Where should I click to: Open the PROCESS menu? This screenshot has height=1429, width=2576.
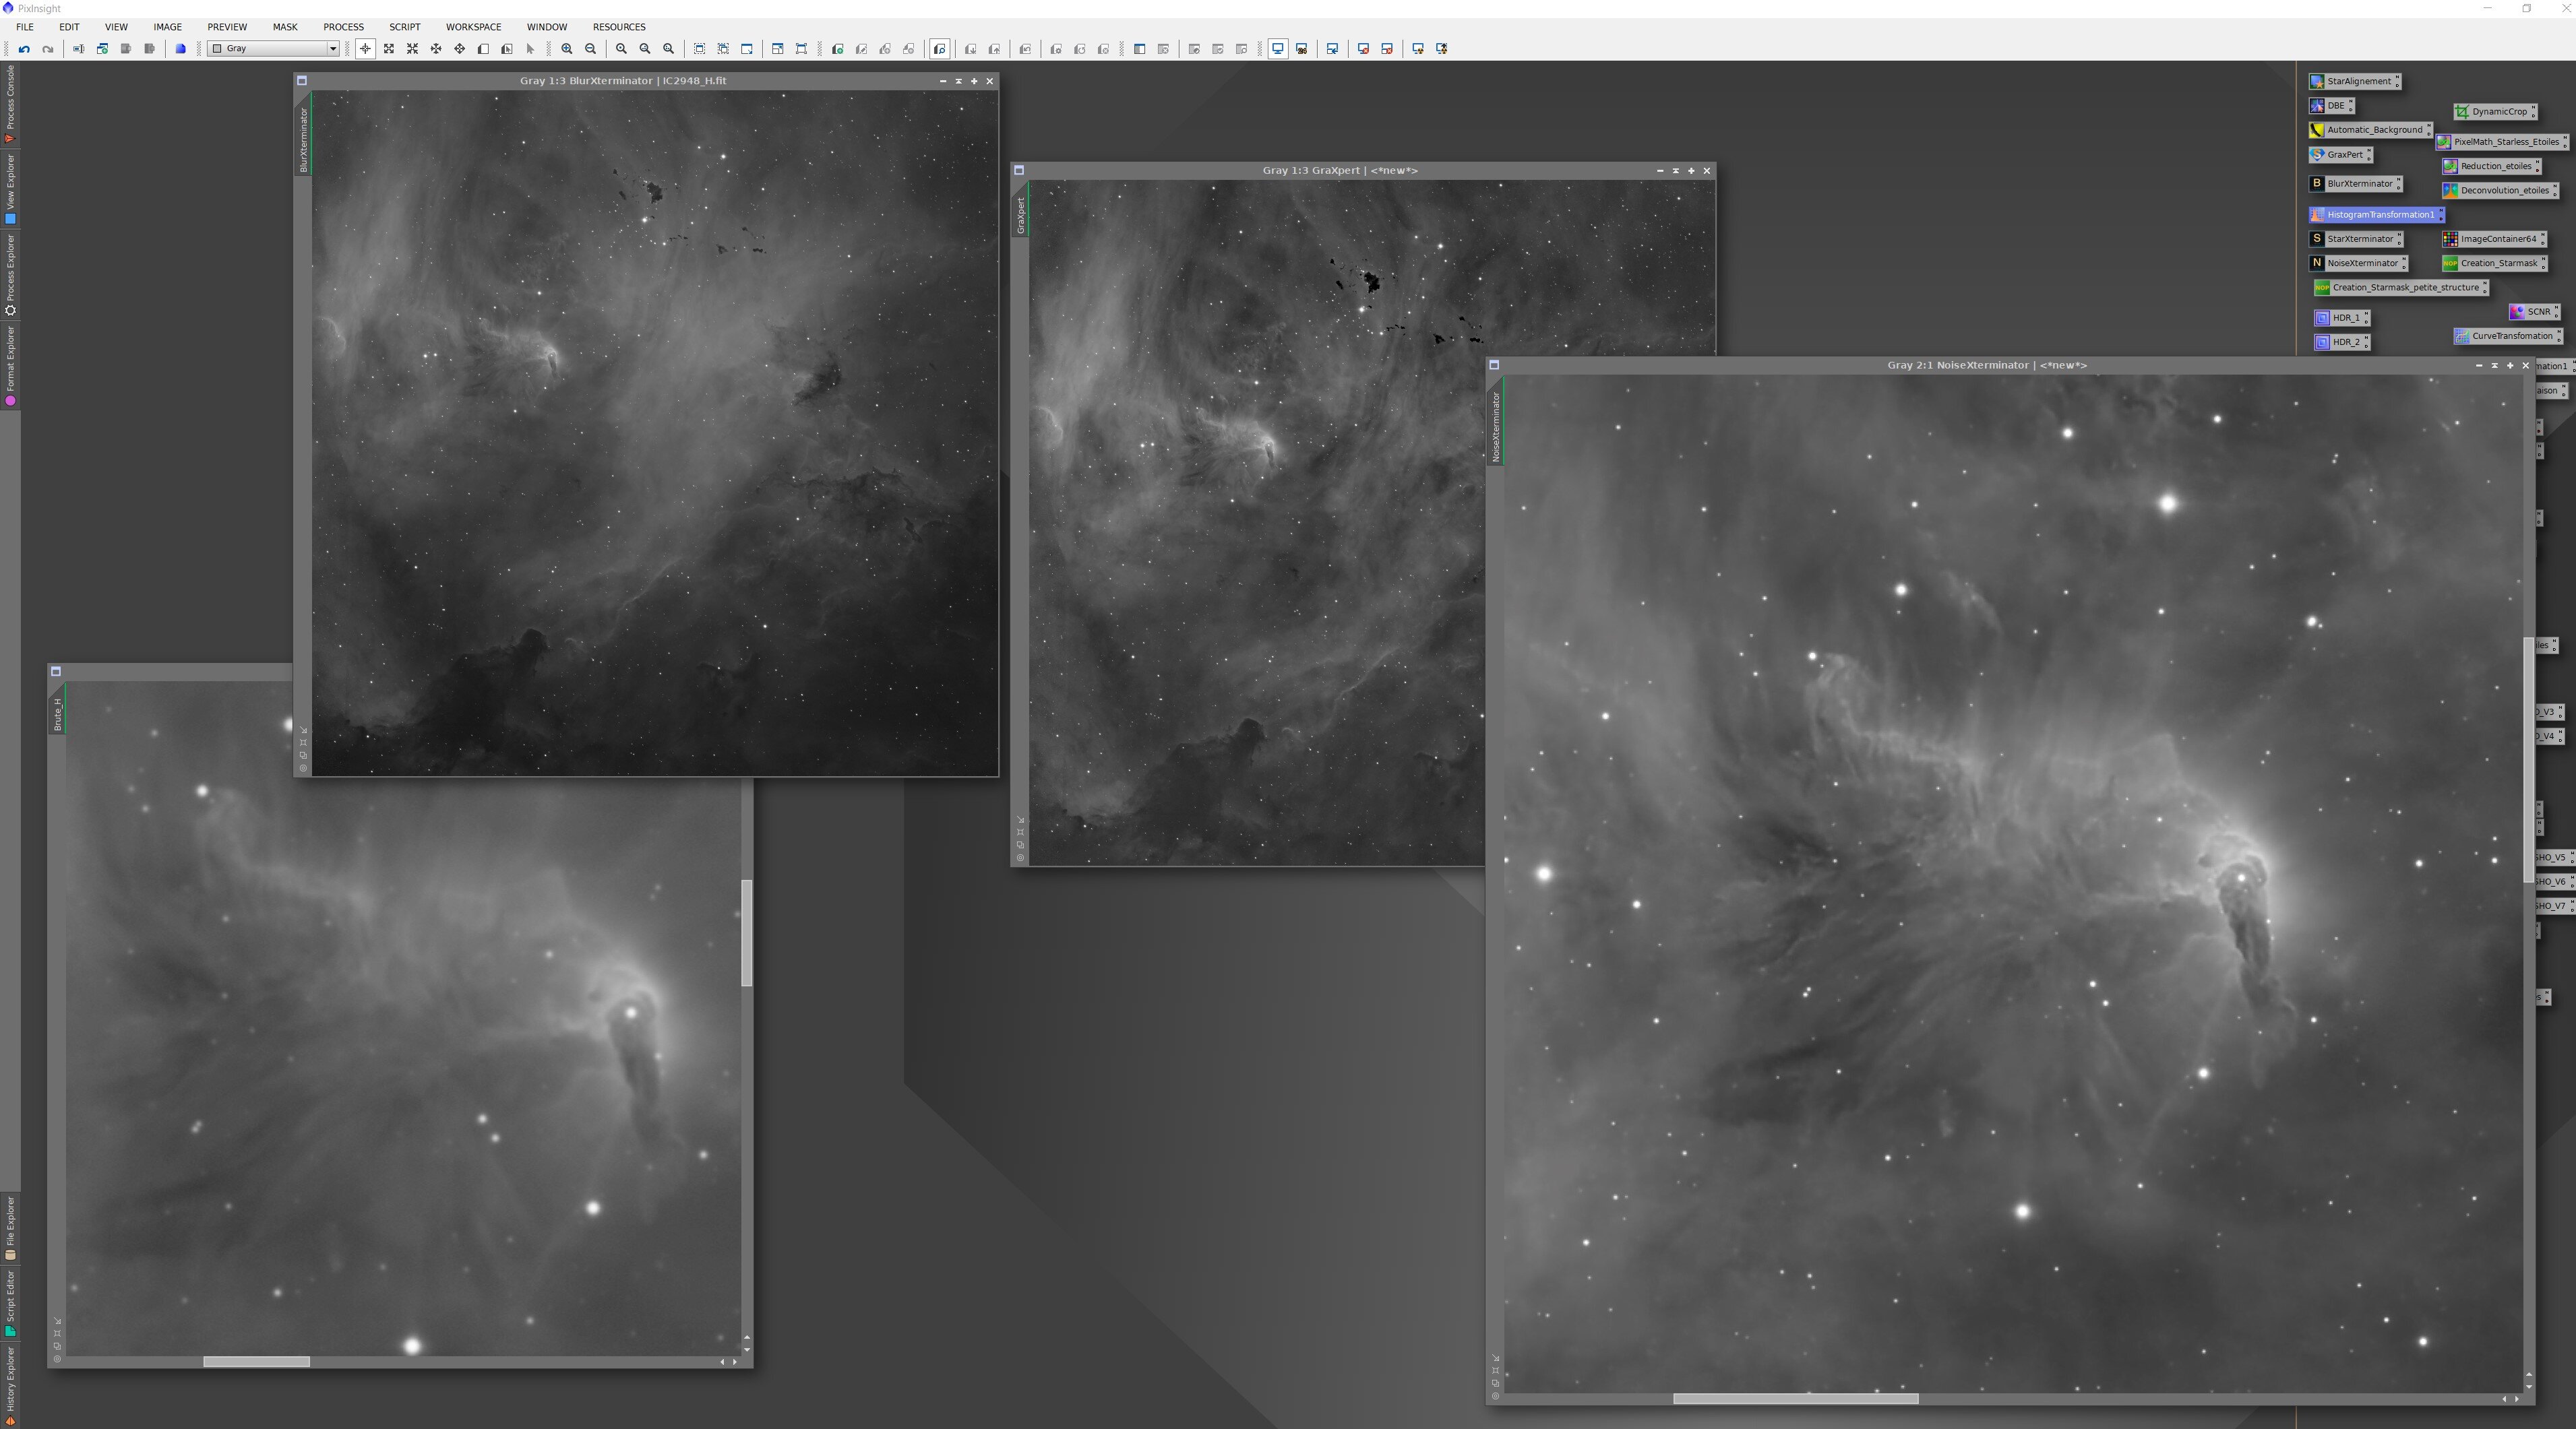343,27
